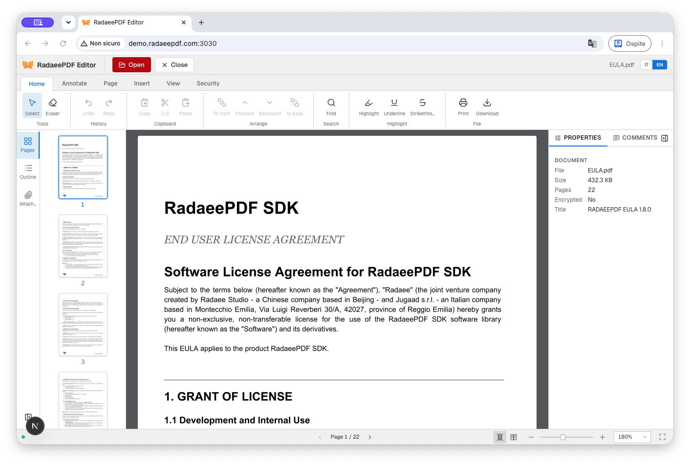
Task: Expand the browser tab search chevron
Action: coord(68,22)
